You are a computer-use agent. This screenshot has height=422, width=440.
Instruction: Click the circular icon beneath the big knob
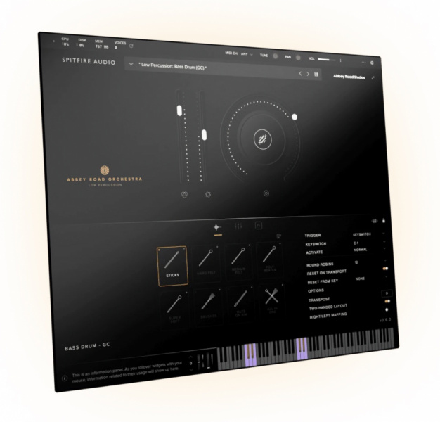[266, 193]
